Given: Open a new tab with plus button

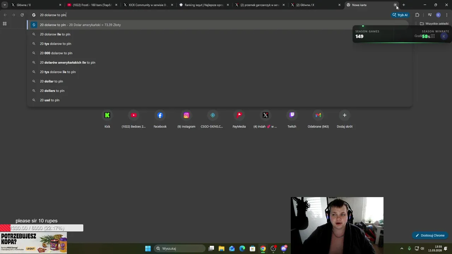Looking at the screenshot, I should coord(404,5).
